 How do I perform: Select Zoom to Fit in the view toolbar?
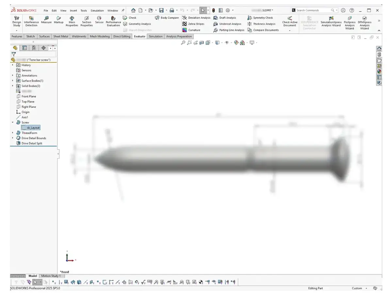183,42
